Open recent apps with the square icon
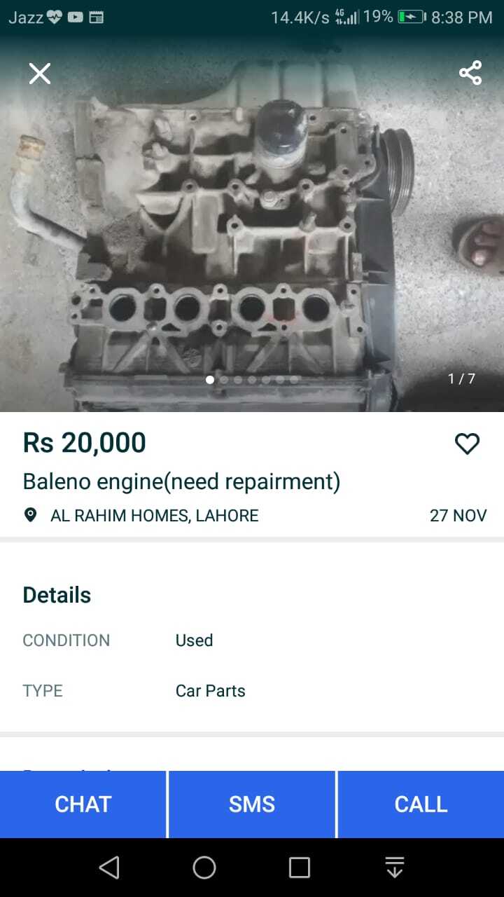The image size is (504, 897). 300,868
